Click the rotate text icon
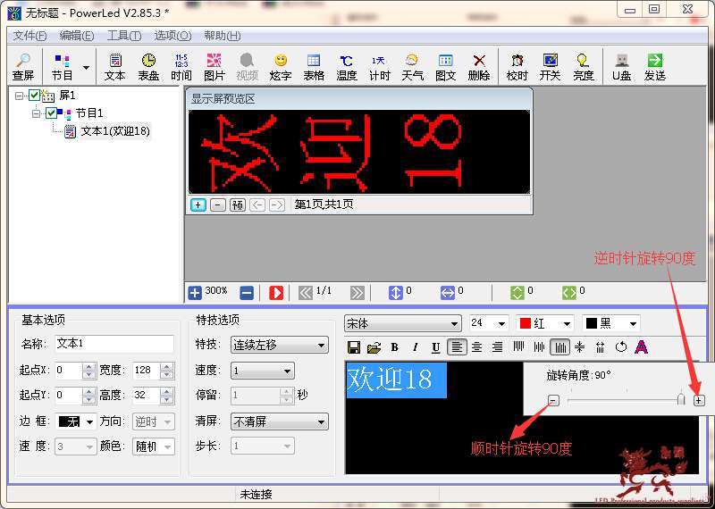 coord(621,347)
